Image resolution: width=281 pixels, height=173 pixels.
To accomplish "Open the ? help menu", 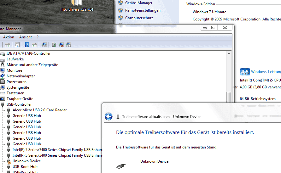I will click(38, 37).
